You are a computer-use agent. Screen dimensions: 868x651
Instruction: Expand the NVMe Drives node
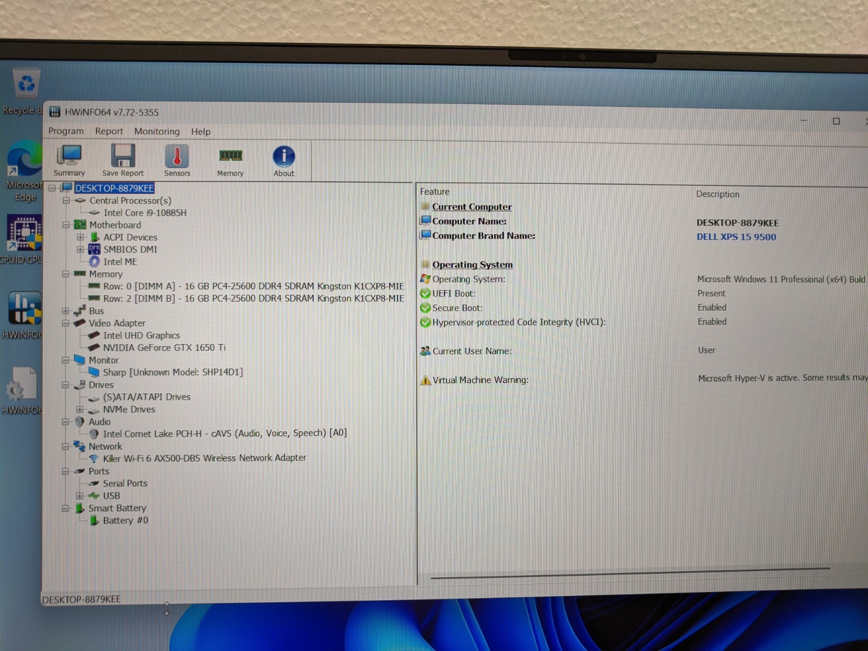tap(80, 410)
